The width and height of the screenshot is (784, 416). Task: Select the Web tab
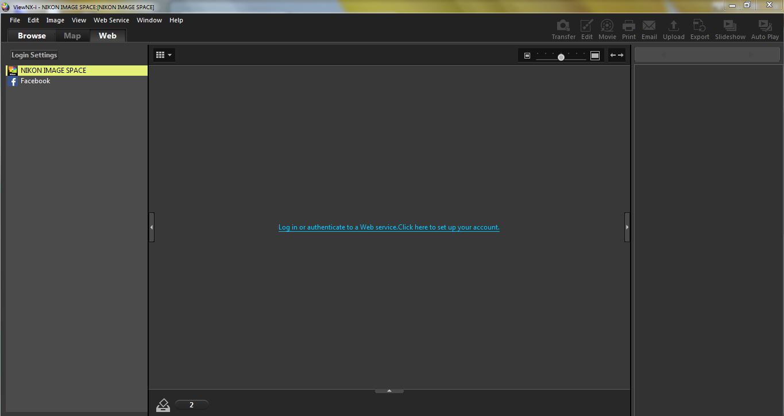pyautogui.click(x=107, y=36)
